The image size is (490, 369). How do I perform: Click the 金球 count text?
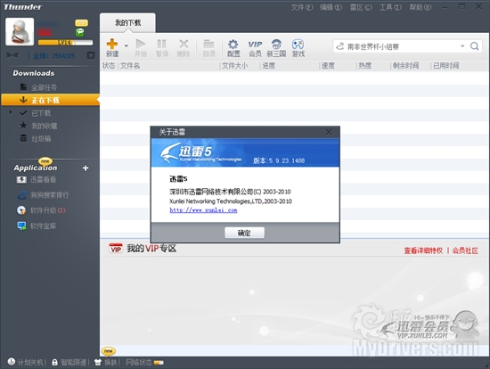point(54,55)
